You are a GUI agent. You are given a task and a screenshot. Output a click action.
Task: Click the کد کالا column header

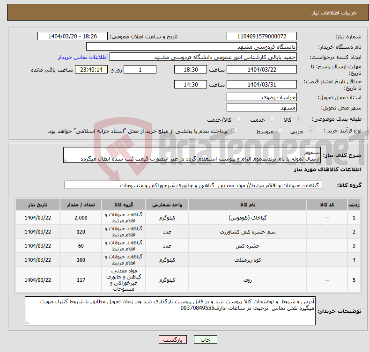pyautogui.click(x=327, y=205)
